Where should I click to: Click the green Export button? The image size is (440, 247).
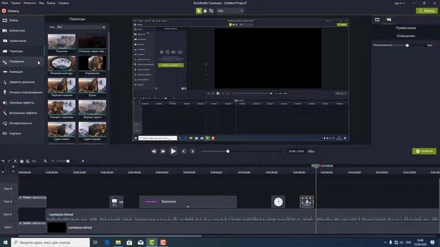point(426,11)
